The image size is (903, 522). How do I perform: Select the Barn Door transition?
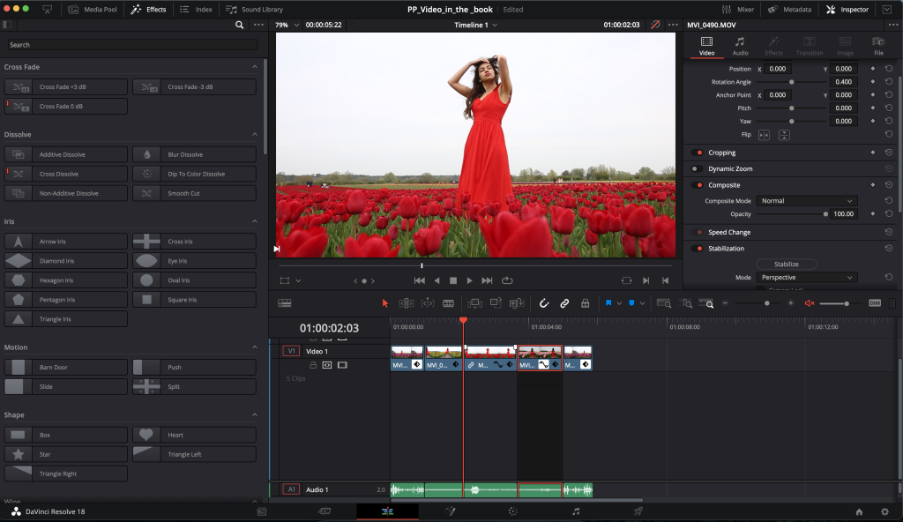(x=65, y=367)
